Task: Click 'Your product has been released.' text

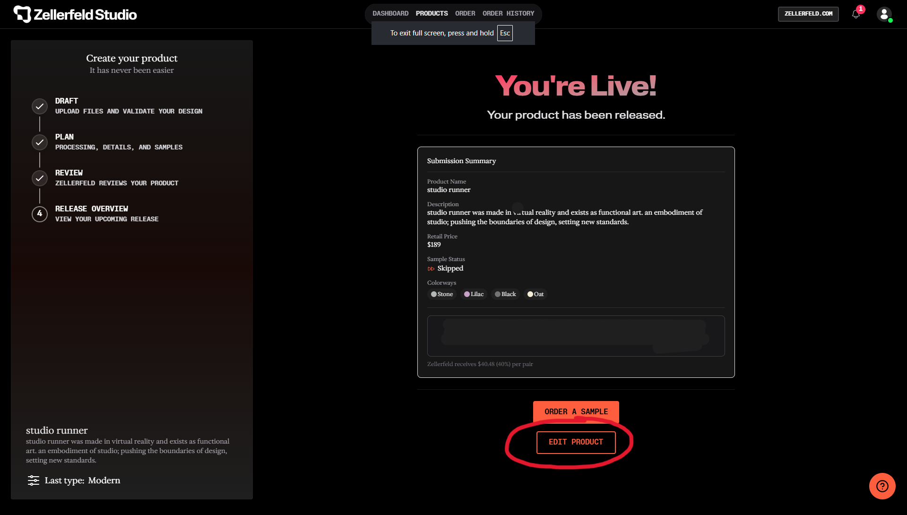Action: click(576, 115)
